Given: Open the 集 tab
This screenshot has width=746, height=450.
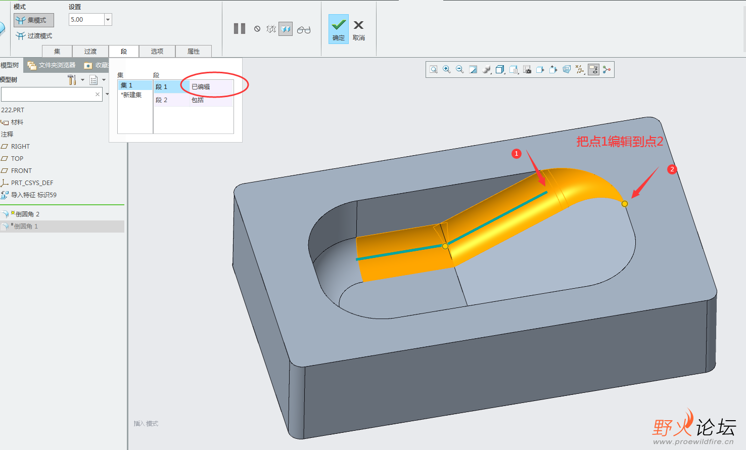Looking at the screenshot, I should point(57,51).
